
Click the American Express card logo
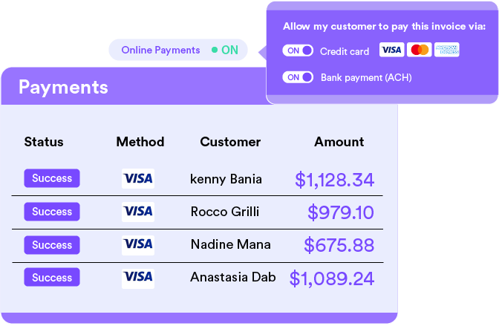pos(447,50)
